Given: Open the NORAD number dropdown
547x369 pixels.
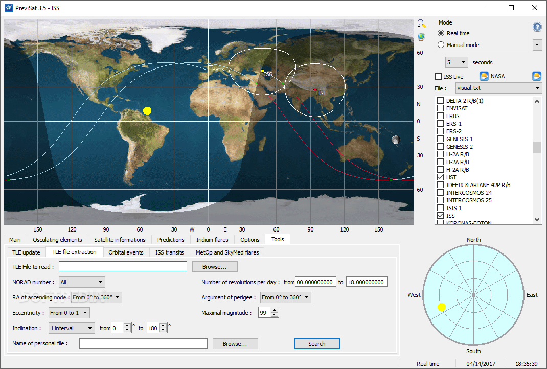Looking at the screenshot, I should [x=82, y=282].
